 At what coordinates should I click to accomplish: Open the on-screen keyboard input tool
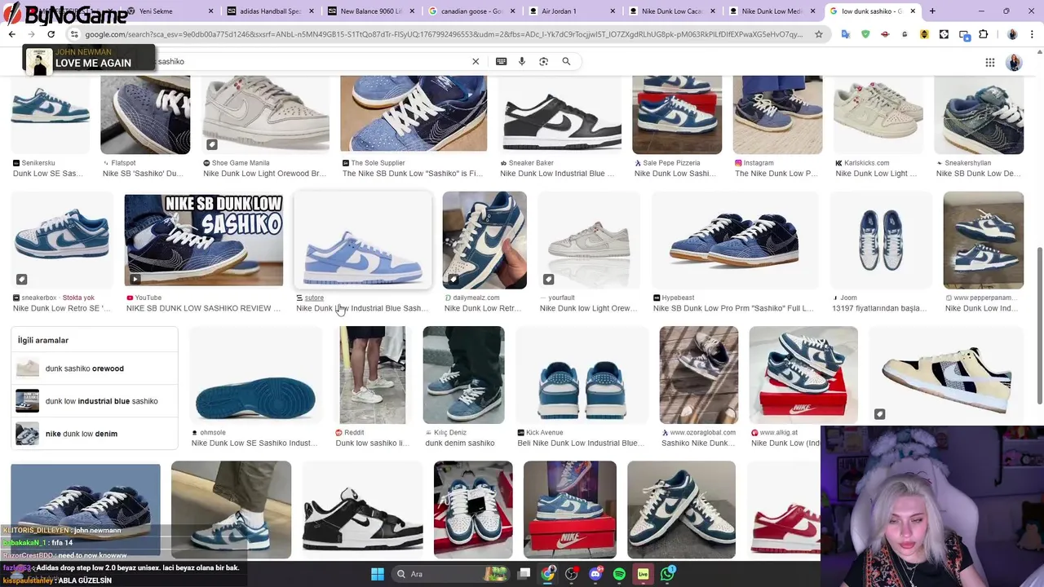pos(501,61)
